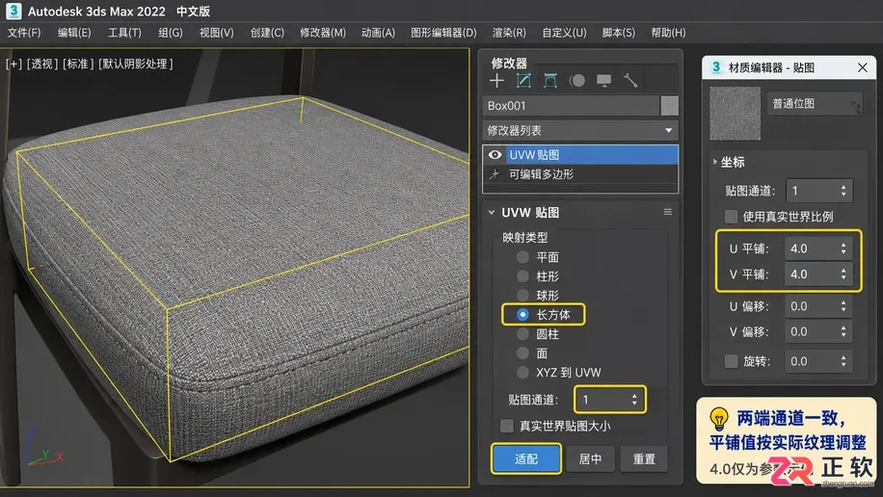The width and height of the screenshot is (883, 497).
Task: Click the 3ds Max application logo
Action: pyautogui.click(x=13, y=11)
